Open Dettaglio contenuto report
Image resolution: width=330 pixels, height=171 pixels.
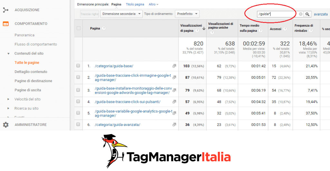pos(31,72)
